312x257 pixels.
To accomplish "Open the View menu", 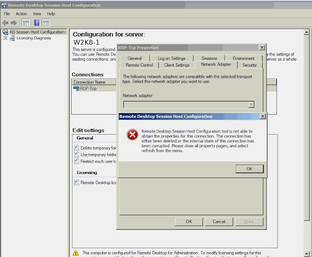I will (x=37, y=14).
